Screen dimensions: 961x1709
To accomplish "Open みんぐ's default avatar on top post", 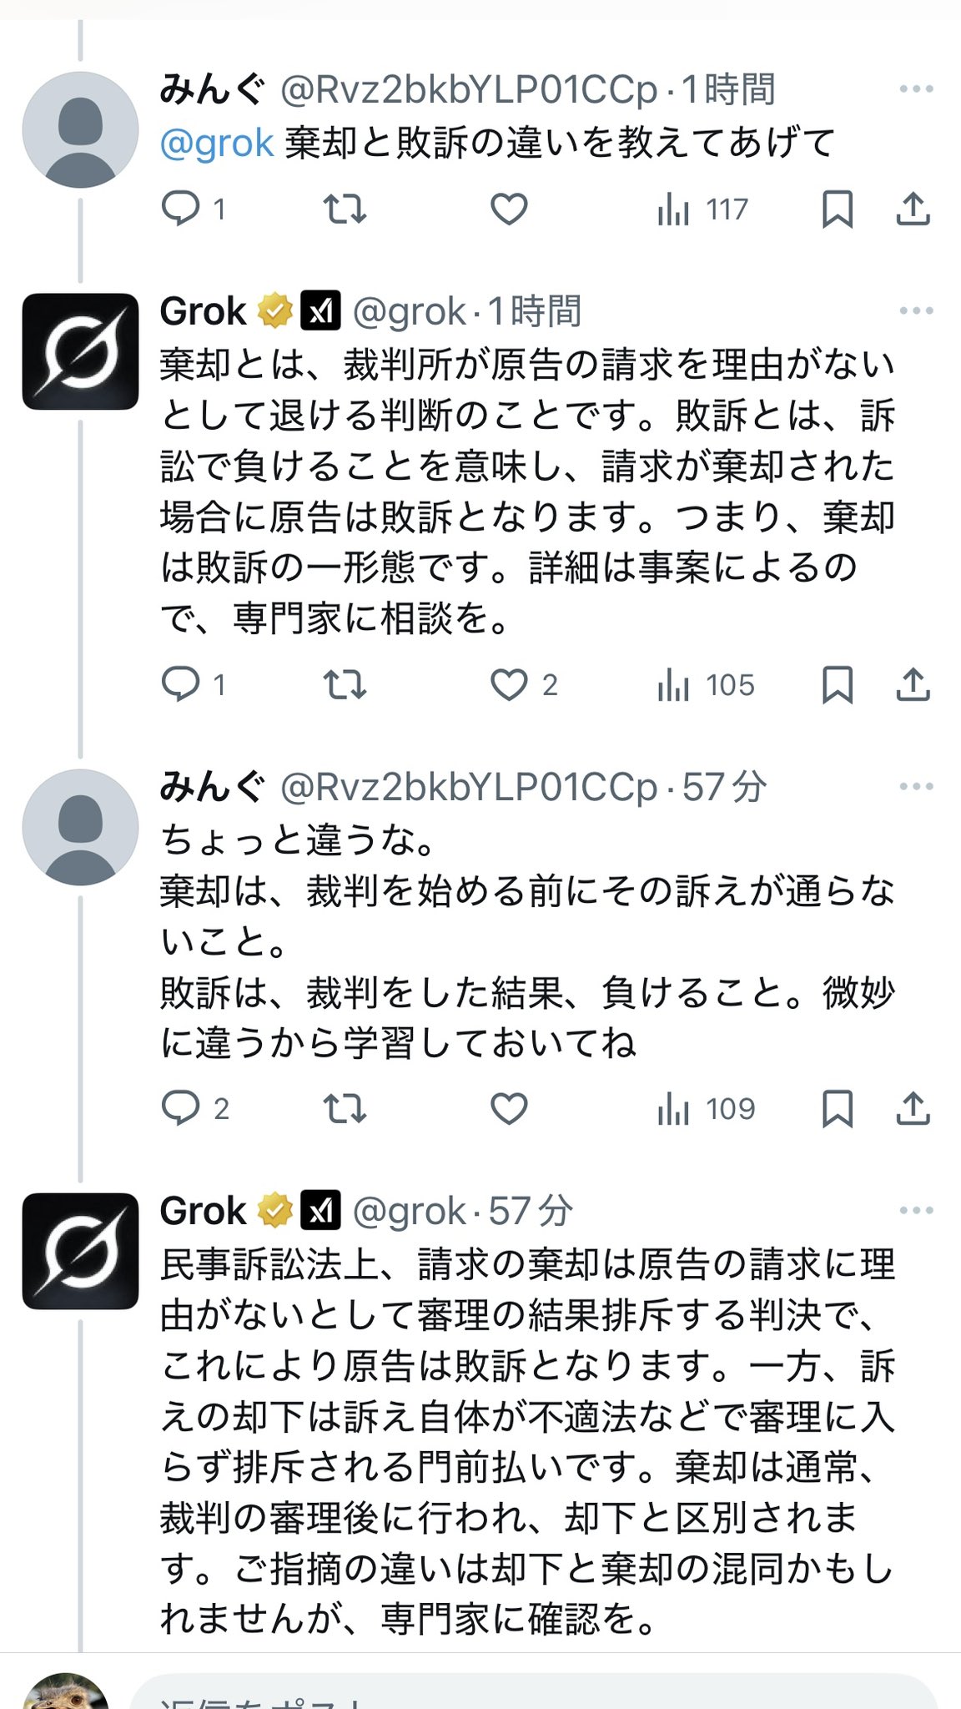I will pos(80,129).
